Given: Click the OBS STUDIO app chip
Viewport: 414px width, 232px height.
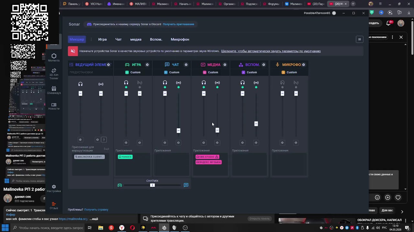Looking at the screenshot, I should [x=207, y=157].
